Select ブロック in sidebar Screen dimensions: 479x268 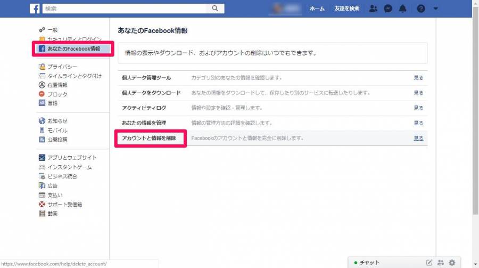57,94
